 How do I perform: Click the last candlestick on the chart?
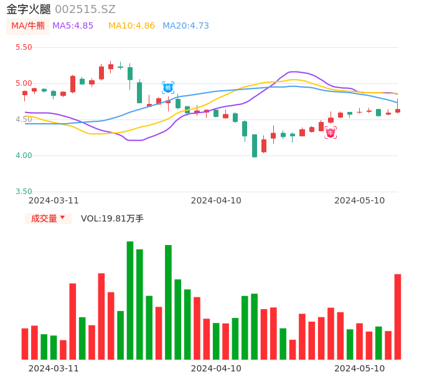point(398,110)
